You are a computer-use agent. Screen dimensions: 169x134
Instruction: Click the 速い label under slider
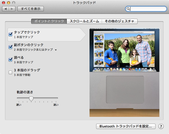pyautogui.click(x=56, y=105)
